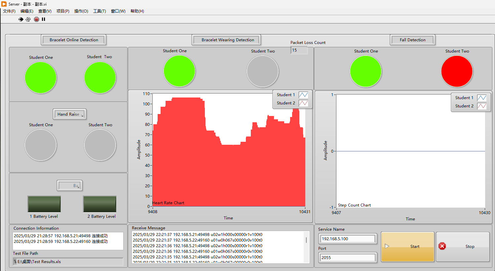
Task: Click the Port input field
Action: tap(347, 257)
